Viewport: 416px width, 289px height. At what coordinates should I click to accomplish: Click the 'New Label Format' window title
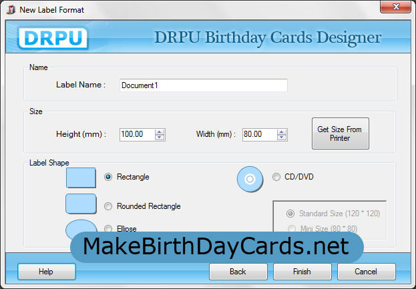click(x=51, y=10)
